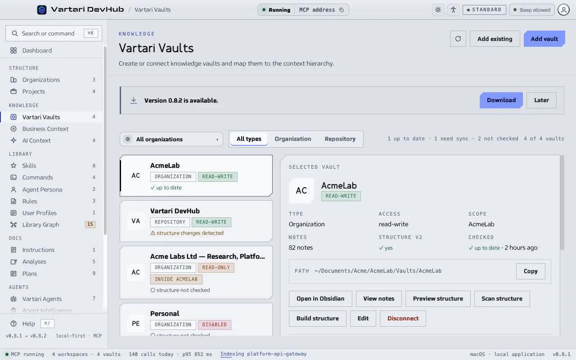Click the Add vault button
This screenshot has height=360, width=576.
544,39
